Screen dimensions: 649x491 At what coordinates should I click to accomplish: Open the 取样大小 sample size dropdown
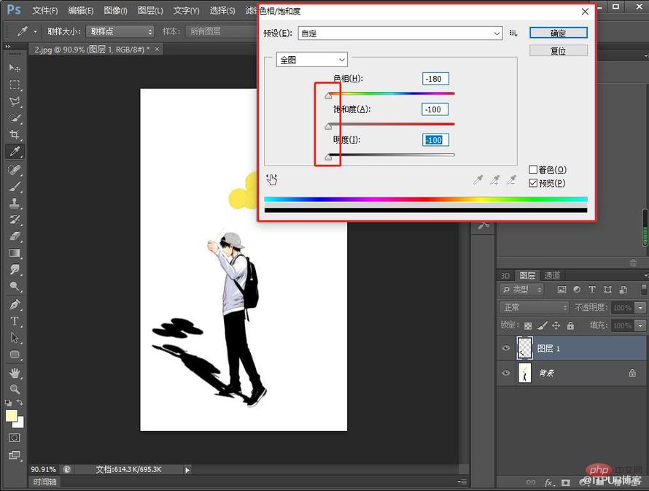click(x=120, y=31)
